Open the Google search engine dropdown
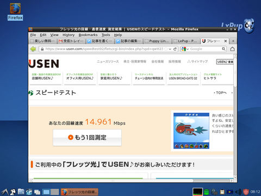This screenshot has width=261, height=196. [185, 49]
